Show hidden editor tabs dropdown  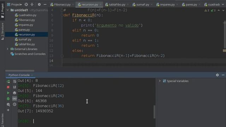(223, 5)
